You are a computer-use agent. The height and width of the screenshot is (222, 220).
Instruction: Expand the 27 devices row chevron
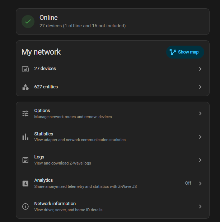click(x=200, y=69)
